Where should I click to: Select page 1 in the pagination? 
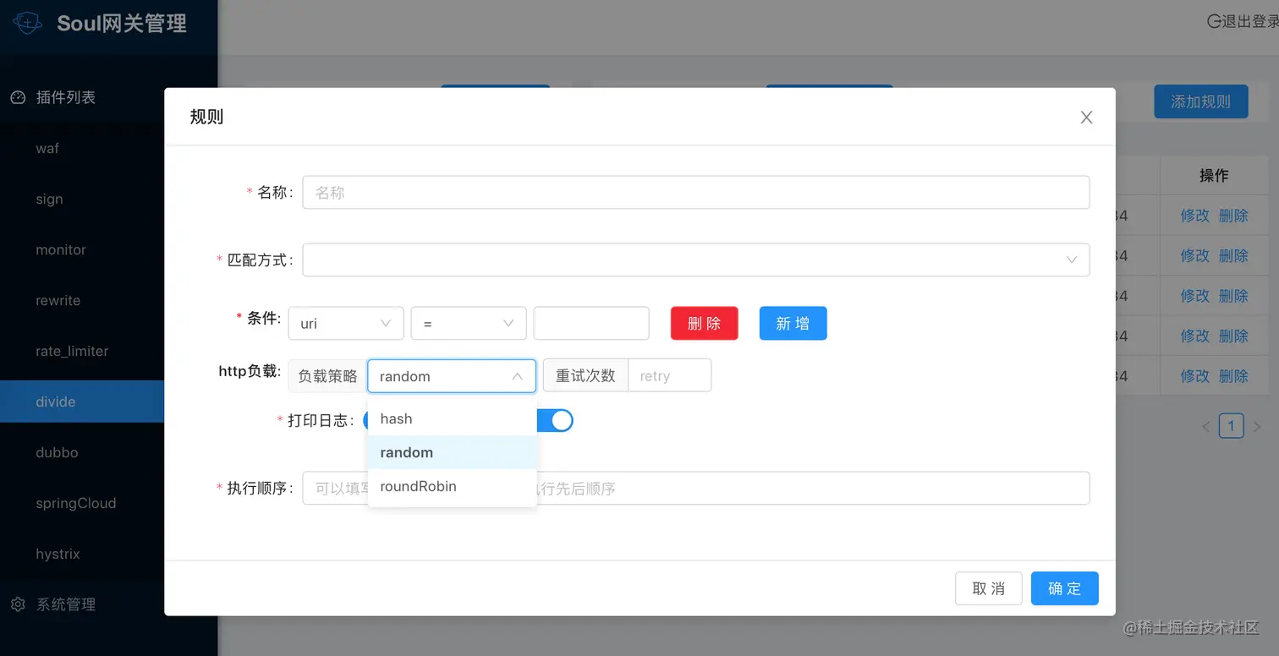[1231, 426]
